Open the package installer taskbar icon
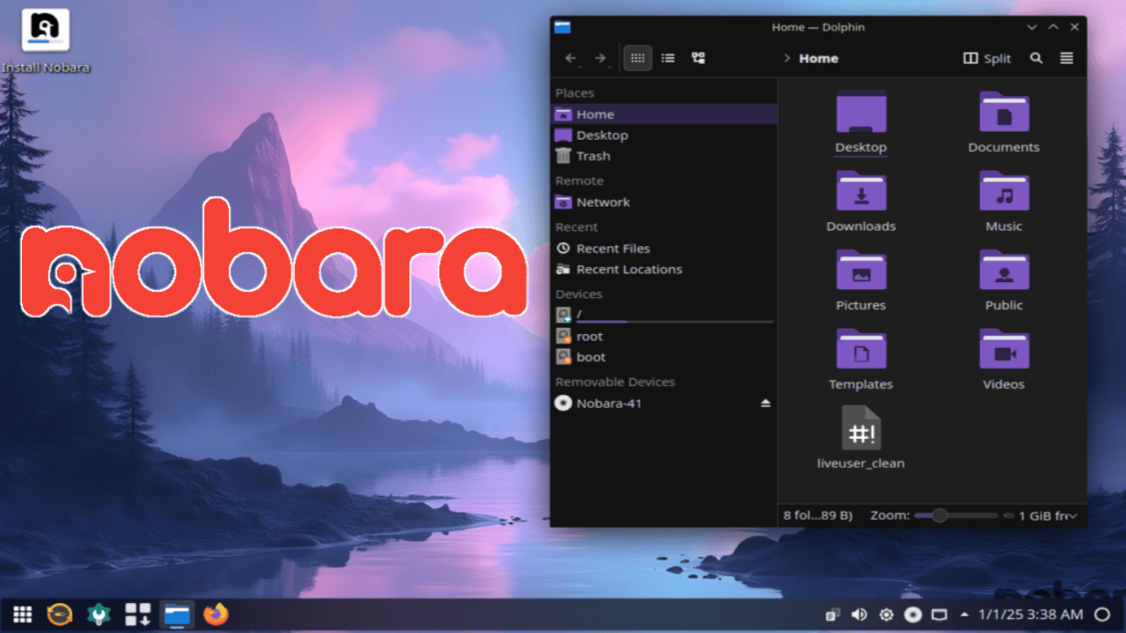 (x=137, y=615)
